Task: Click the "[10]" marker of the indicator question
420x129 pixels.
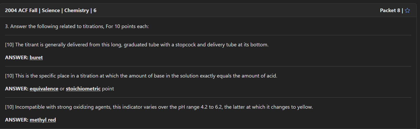Action: (x=9, y=107)
